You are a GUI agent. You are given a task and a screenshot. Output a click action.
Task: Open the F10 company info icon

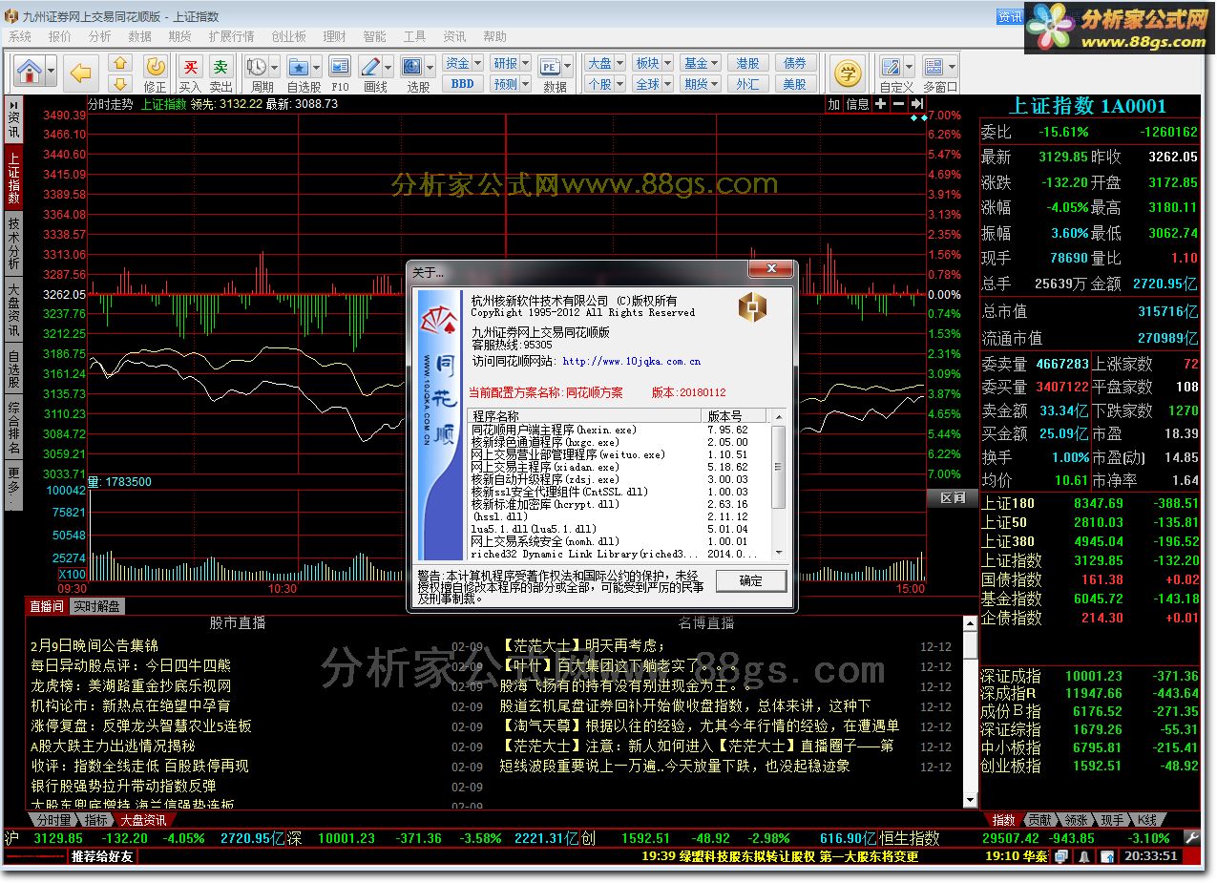[x=339, y=73]
